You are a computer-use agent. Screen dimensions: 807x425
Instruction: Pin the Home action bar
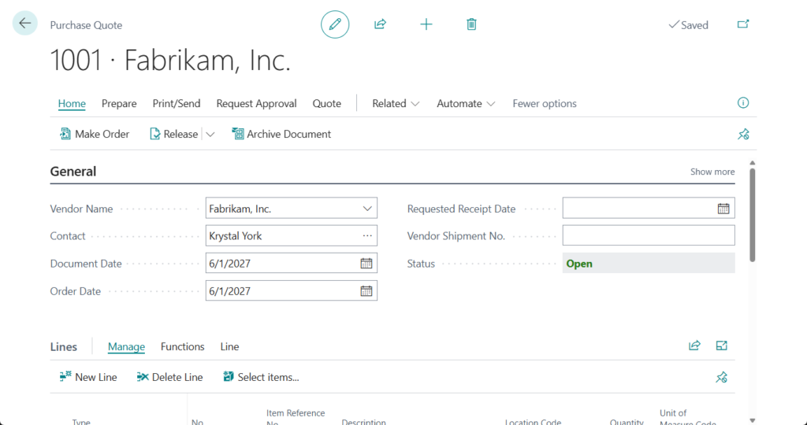(742, 135)
